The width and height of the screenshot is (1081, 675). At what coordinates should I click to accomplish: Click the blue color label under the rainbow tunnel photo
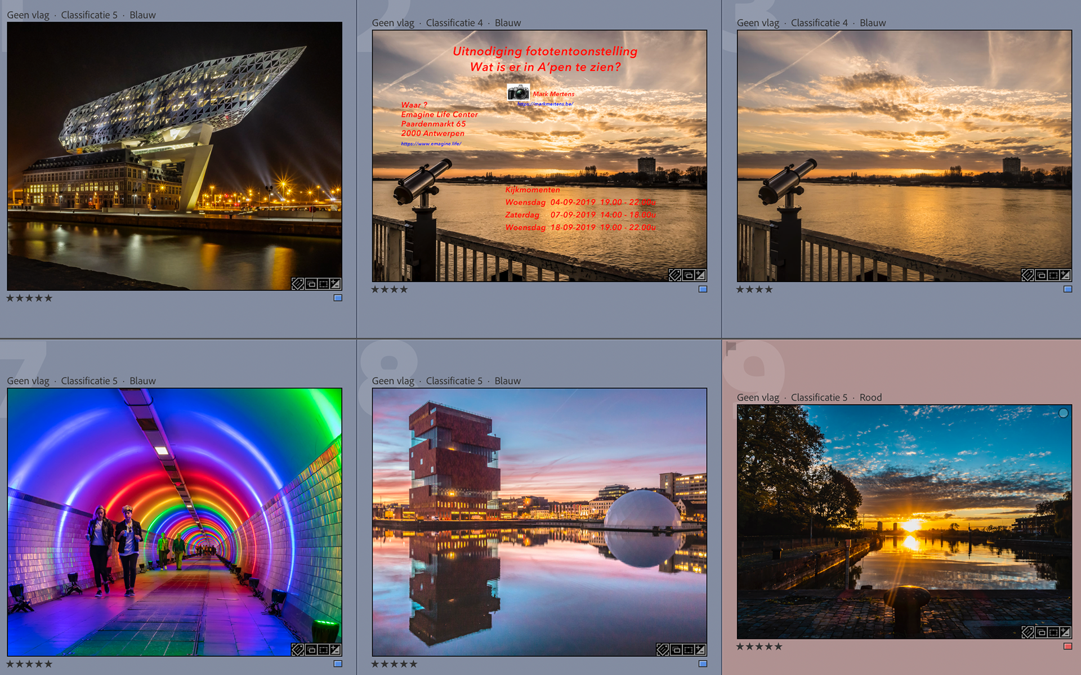click(x=338, y=664)
